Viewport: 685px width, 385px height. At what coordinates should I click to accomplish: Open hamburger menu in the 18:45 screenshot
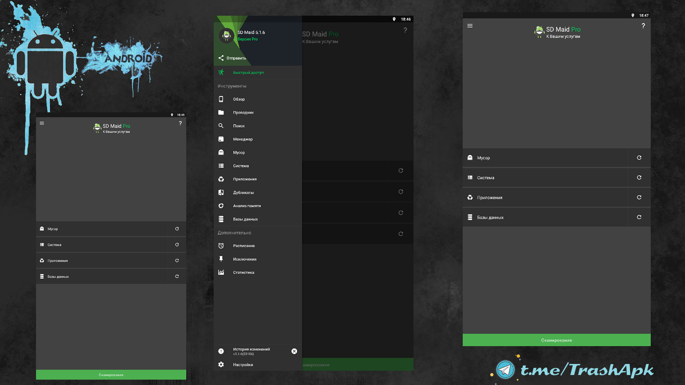tap(42, 123)
